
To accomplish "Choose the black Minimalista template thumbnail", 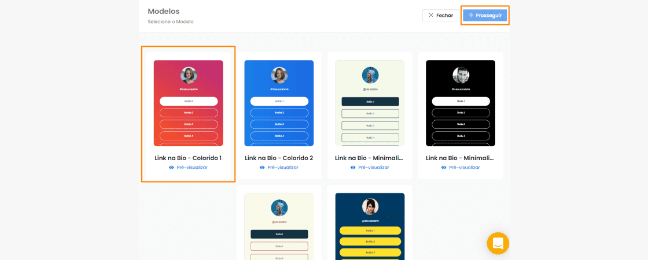I will point(461,103).
